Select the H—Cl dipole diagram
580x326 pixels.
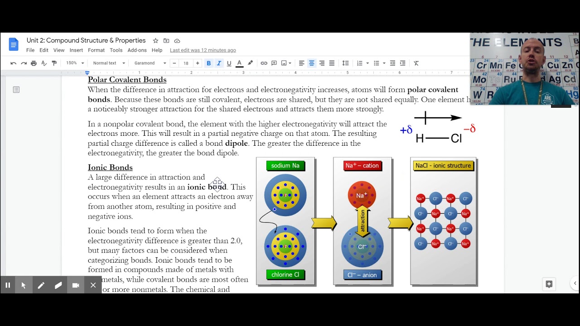pyautogui.click(x=438, y=128)
